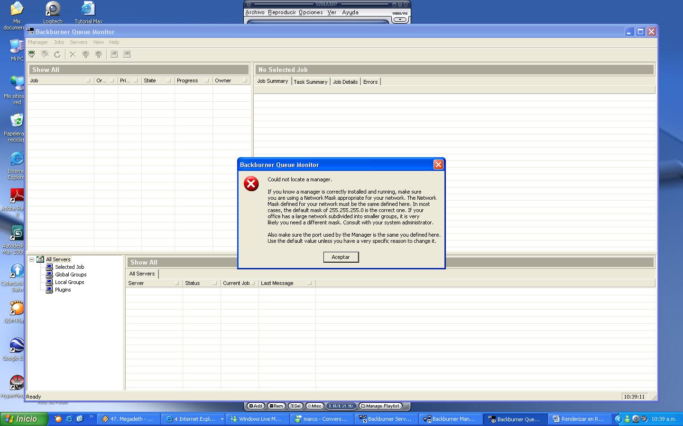683x426 pixels.
Task: Close the Backburner Queue Monitor error dialog
Action: [x=438, y=165]
